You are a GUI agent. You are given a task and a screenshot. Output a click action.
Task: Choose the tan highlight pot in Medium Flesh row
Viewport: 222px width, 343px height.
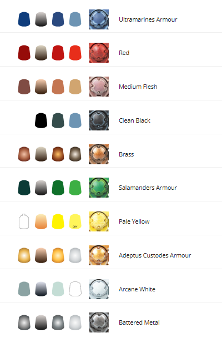pyautogui.click(x=75, y=87)
